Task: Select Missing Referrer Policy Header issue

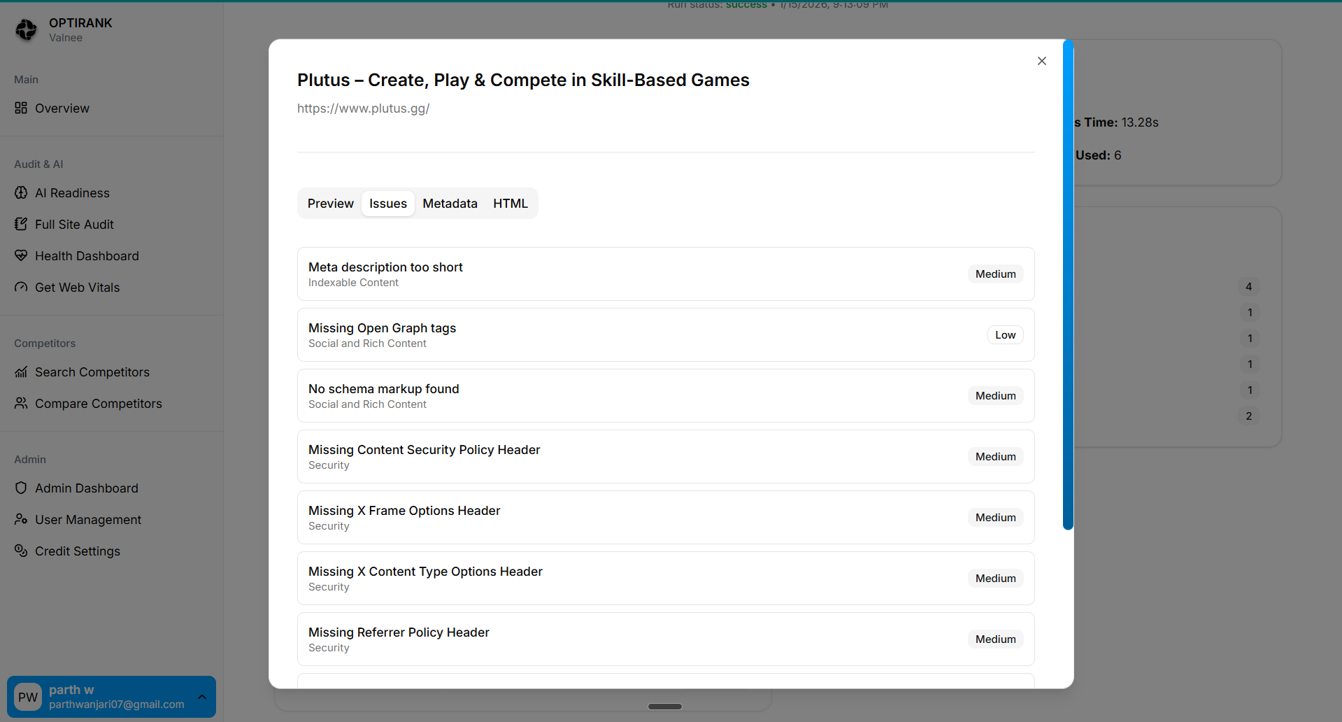Action: point(666,639)
